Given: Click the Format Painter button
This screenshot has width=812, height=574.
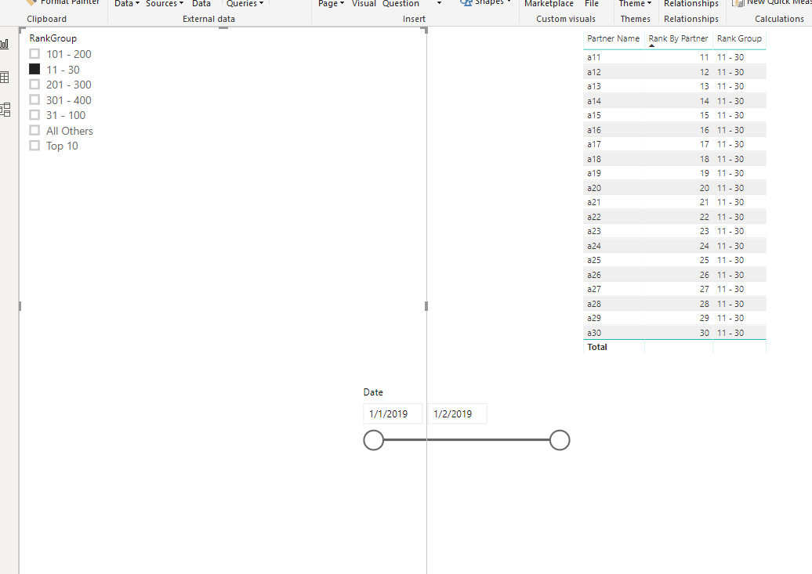Looking at the screenshot, I should tap(62, 2).
